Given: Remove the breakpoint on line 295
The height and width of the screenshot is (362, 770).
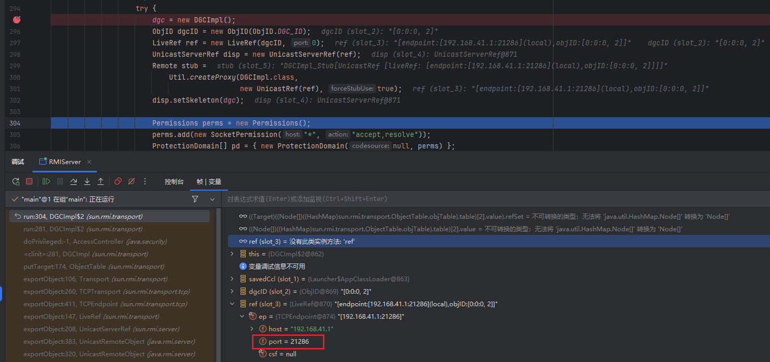Looking at the screenshot, I should pyautogui.click(x=17, y=20).
